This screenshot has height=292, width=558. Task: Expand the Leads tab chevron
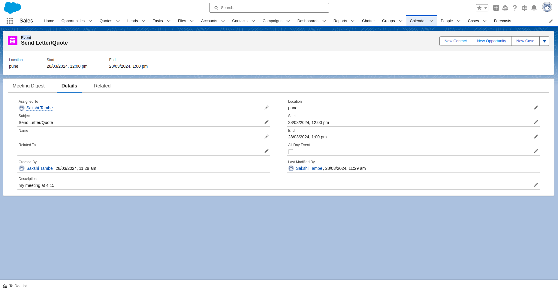point(143,21)
